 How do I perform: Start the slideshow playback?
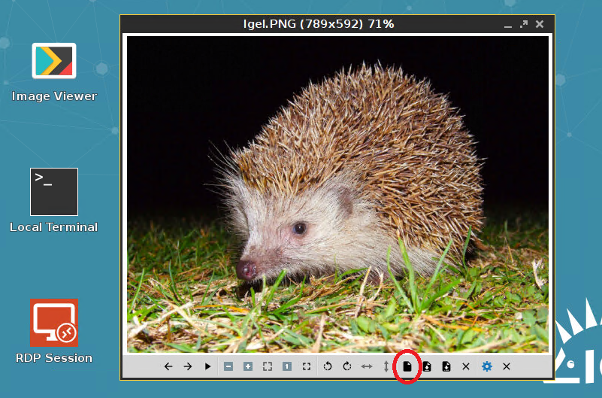[208, 366]
